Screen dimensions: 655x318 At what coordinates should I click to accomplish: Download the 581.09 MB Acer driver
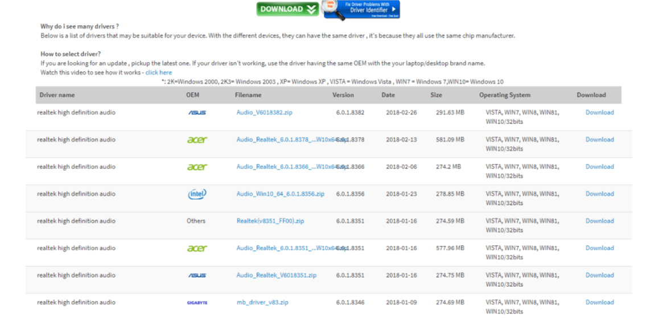[x=599, y=139]
